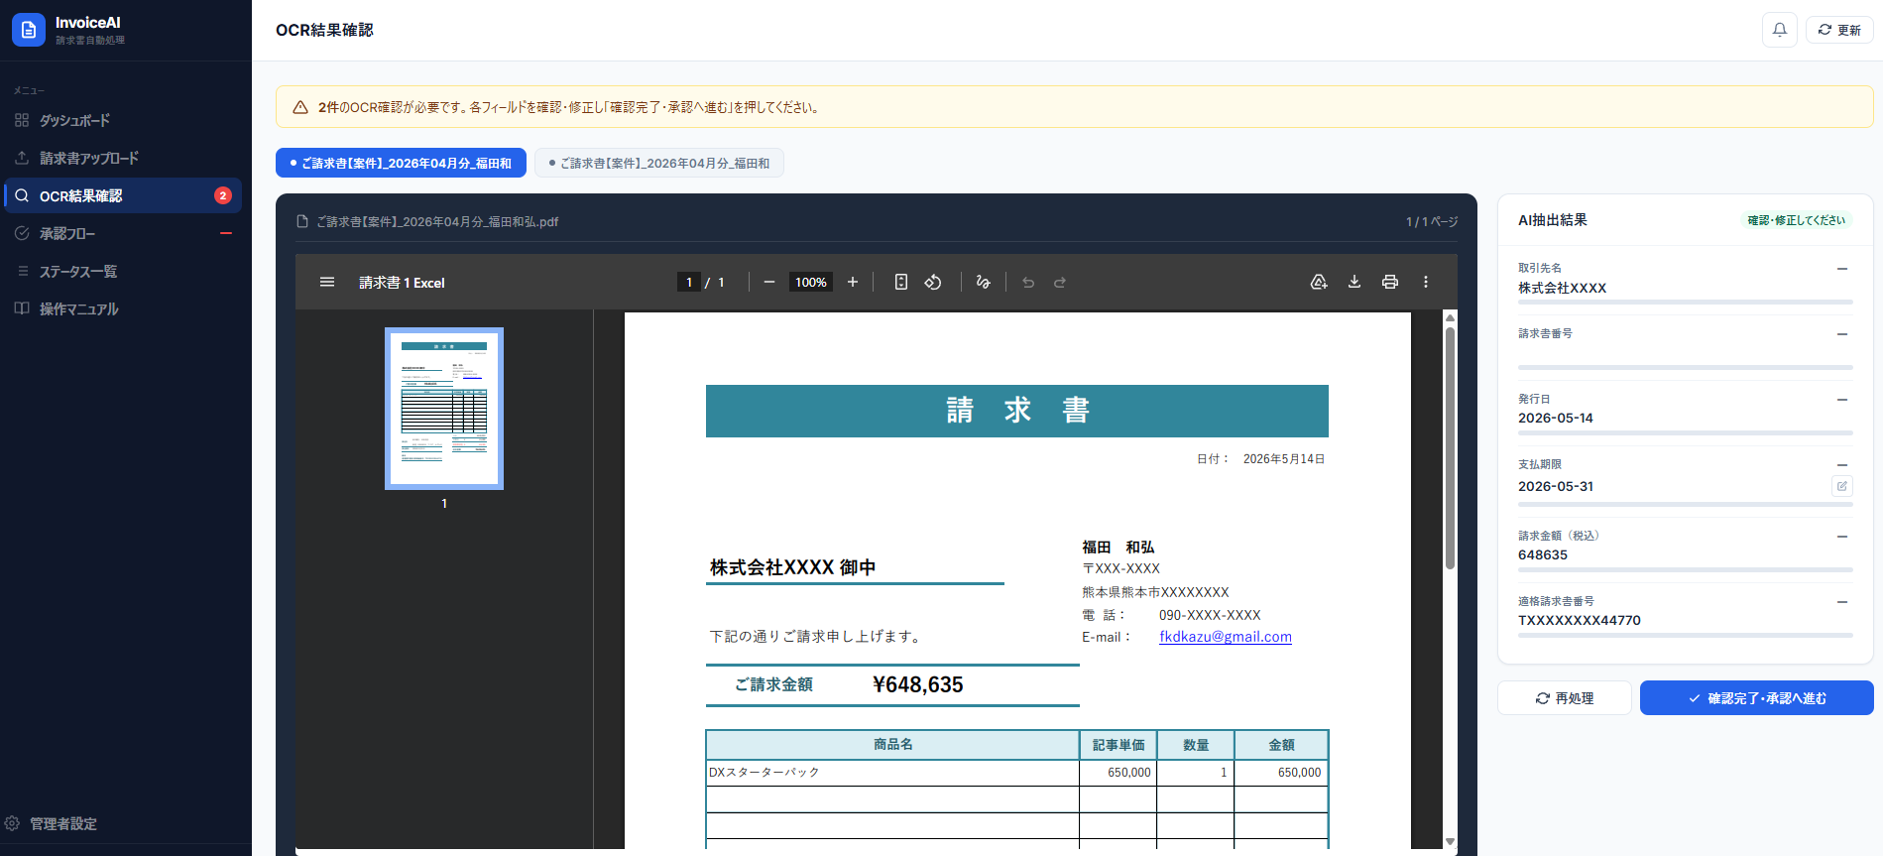The width and height of the screenshot is (1883, 856).
Task: Click the 確認・修正してください status badge
Action: 1796,220
